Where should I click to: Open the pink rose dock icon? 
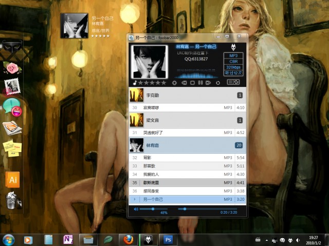12,68
